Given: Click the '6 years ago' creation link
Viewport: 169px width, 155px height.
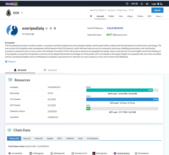Looking at the screenshot, I should point(29,34).
